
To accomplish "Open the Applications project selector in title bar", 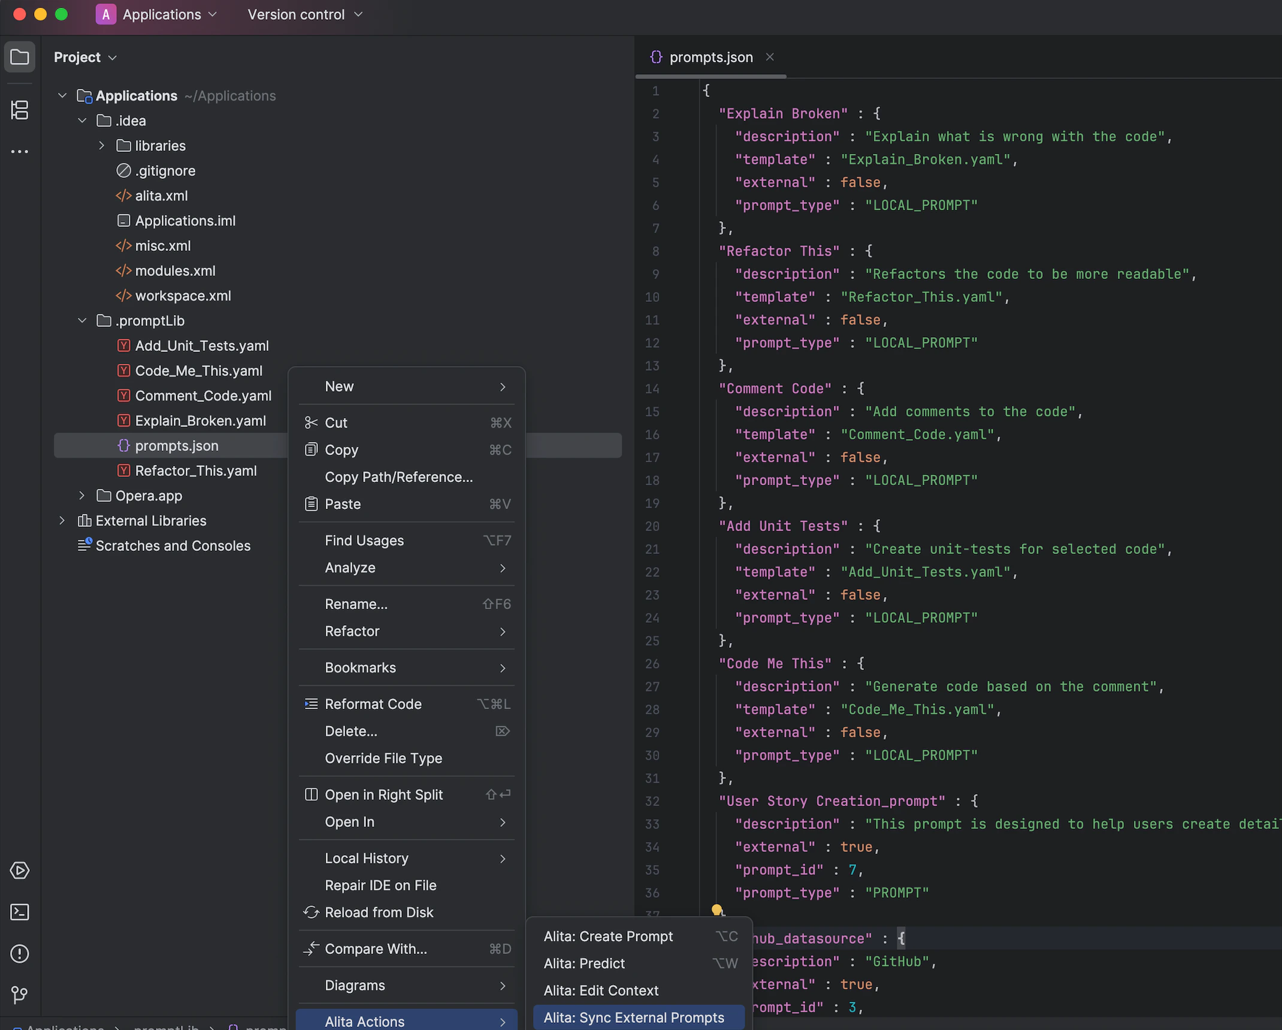I will (x=157, y=14).
